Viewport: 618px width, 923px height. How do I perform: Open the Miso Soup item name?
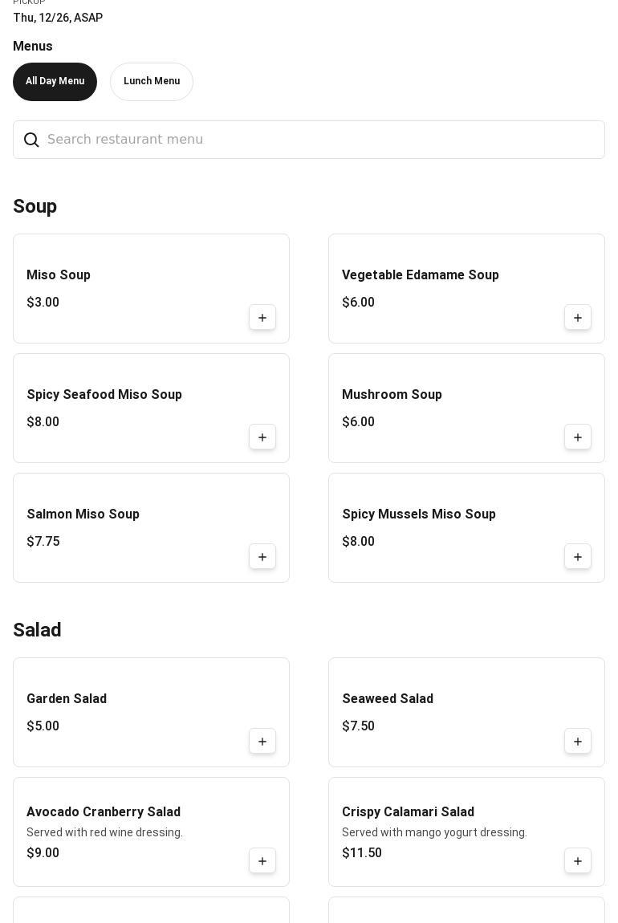point(59,275)
